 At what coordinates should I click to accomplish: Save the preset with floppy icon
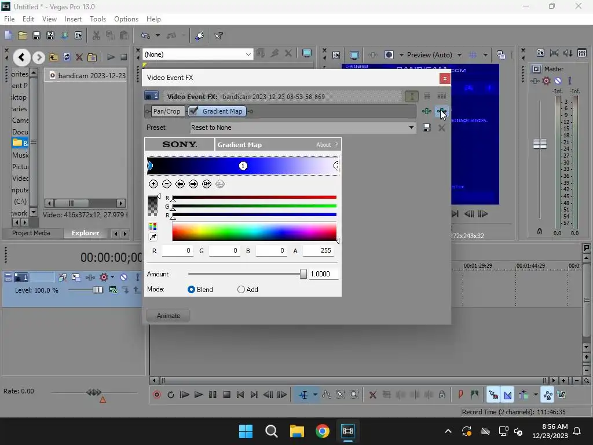[x=427, y=127]
